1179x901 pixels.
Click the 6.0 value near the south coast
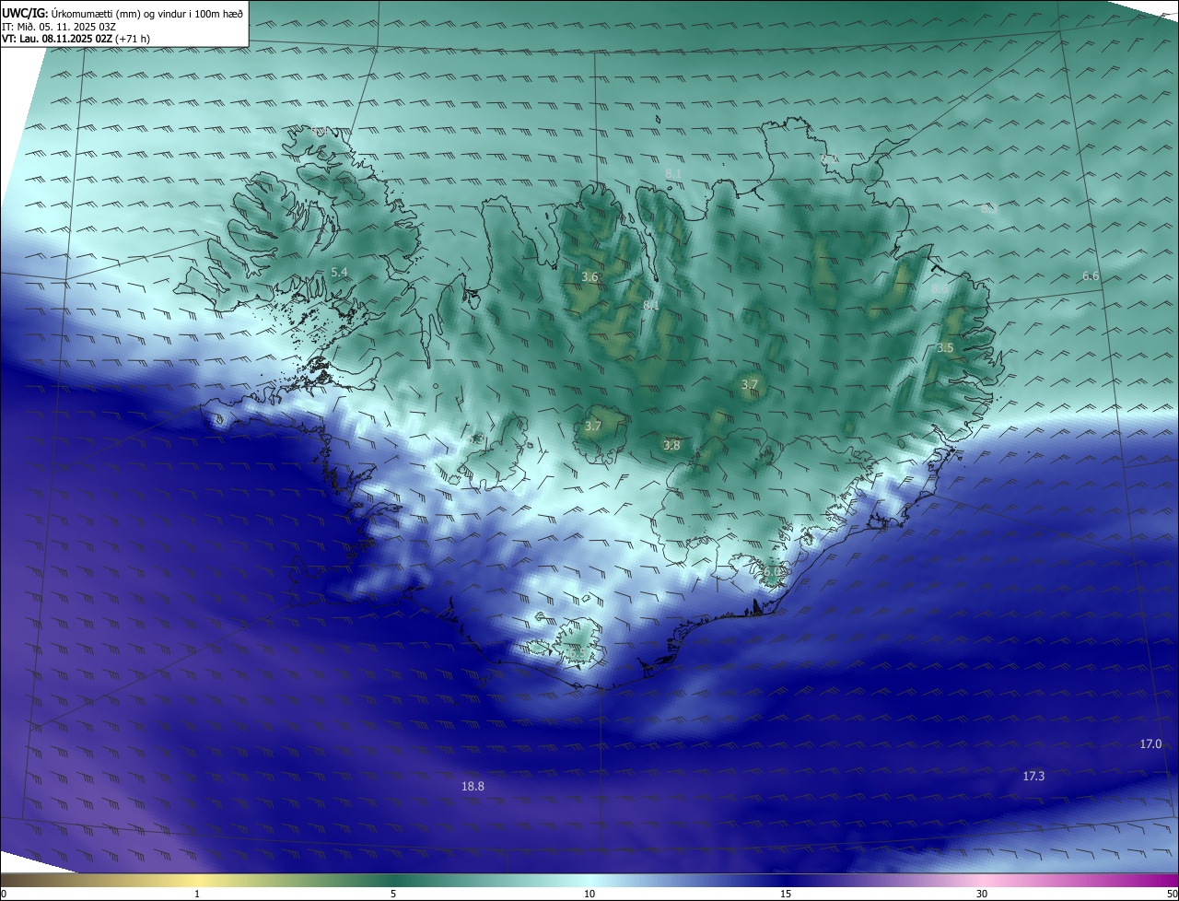click(772, 571)
